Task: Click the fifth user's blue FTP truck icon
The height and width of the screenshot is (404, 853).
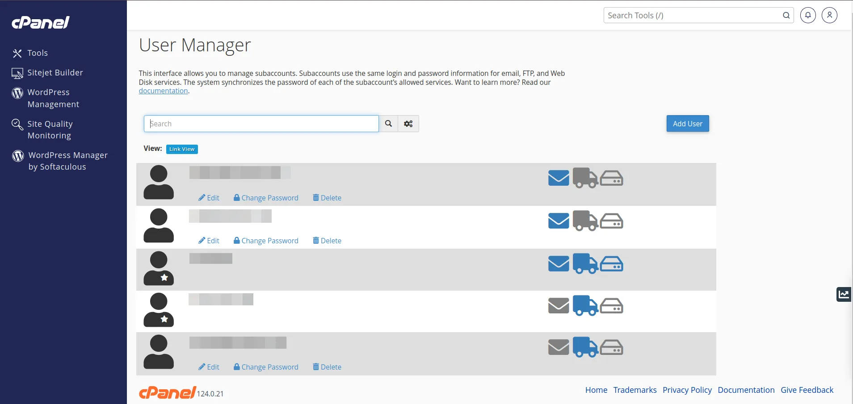Action: (x=585, y=347)
